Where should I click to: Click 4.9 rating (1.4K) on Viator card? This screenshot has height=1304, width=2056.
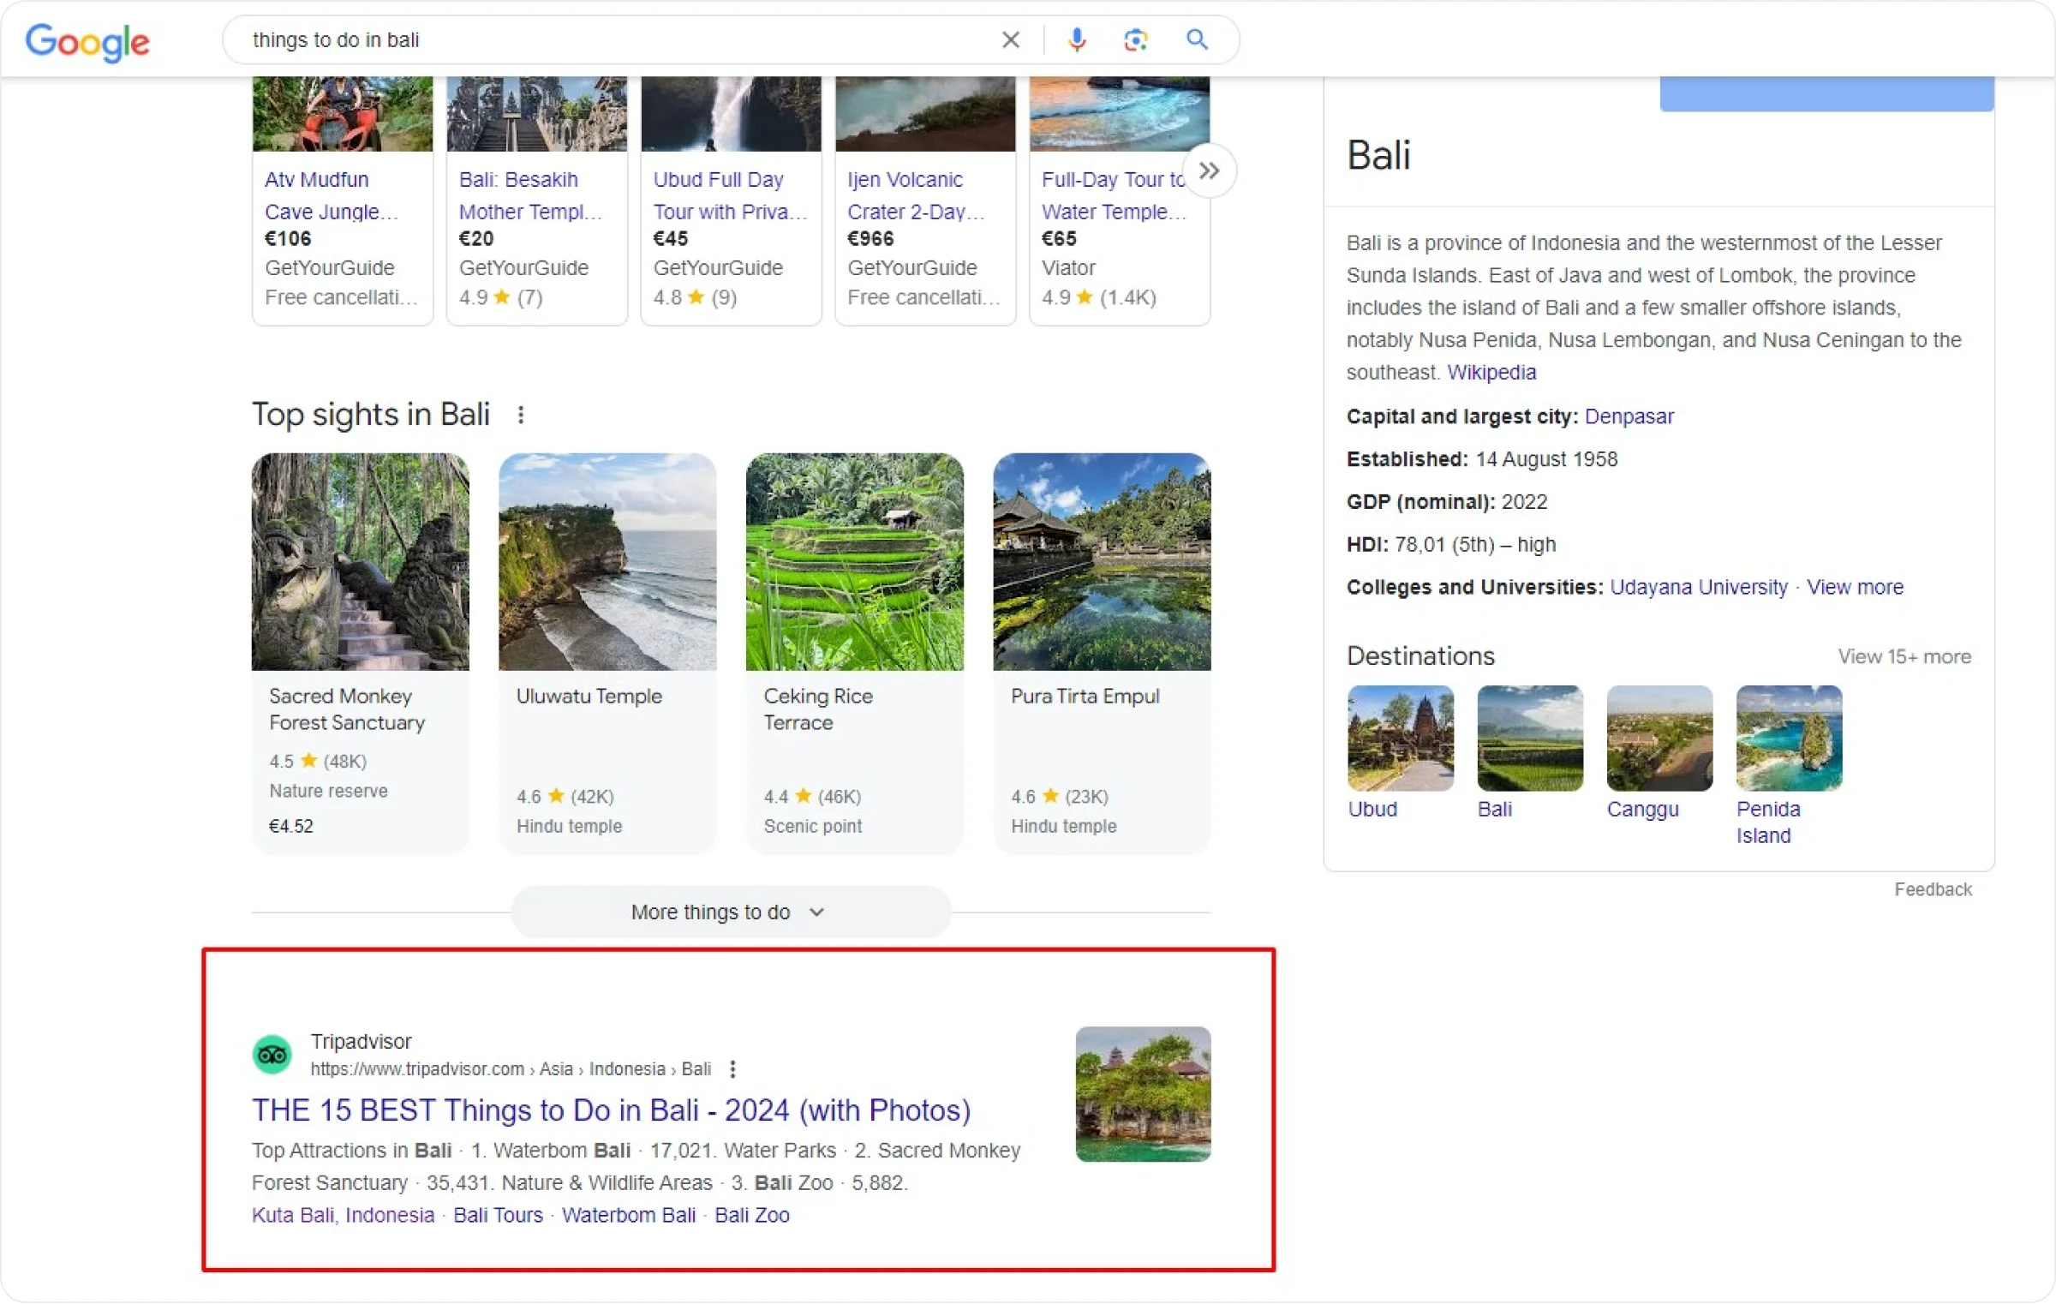tap(1099, 297)
